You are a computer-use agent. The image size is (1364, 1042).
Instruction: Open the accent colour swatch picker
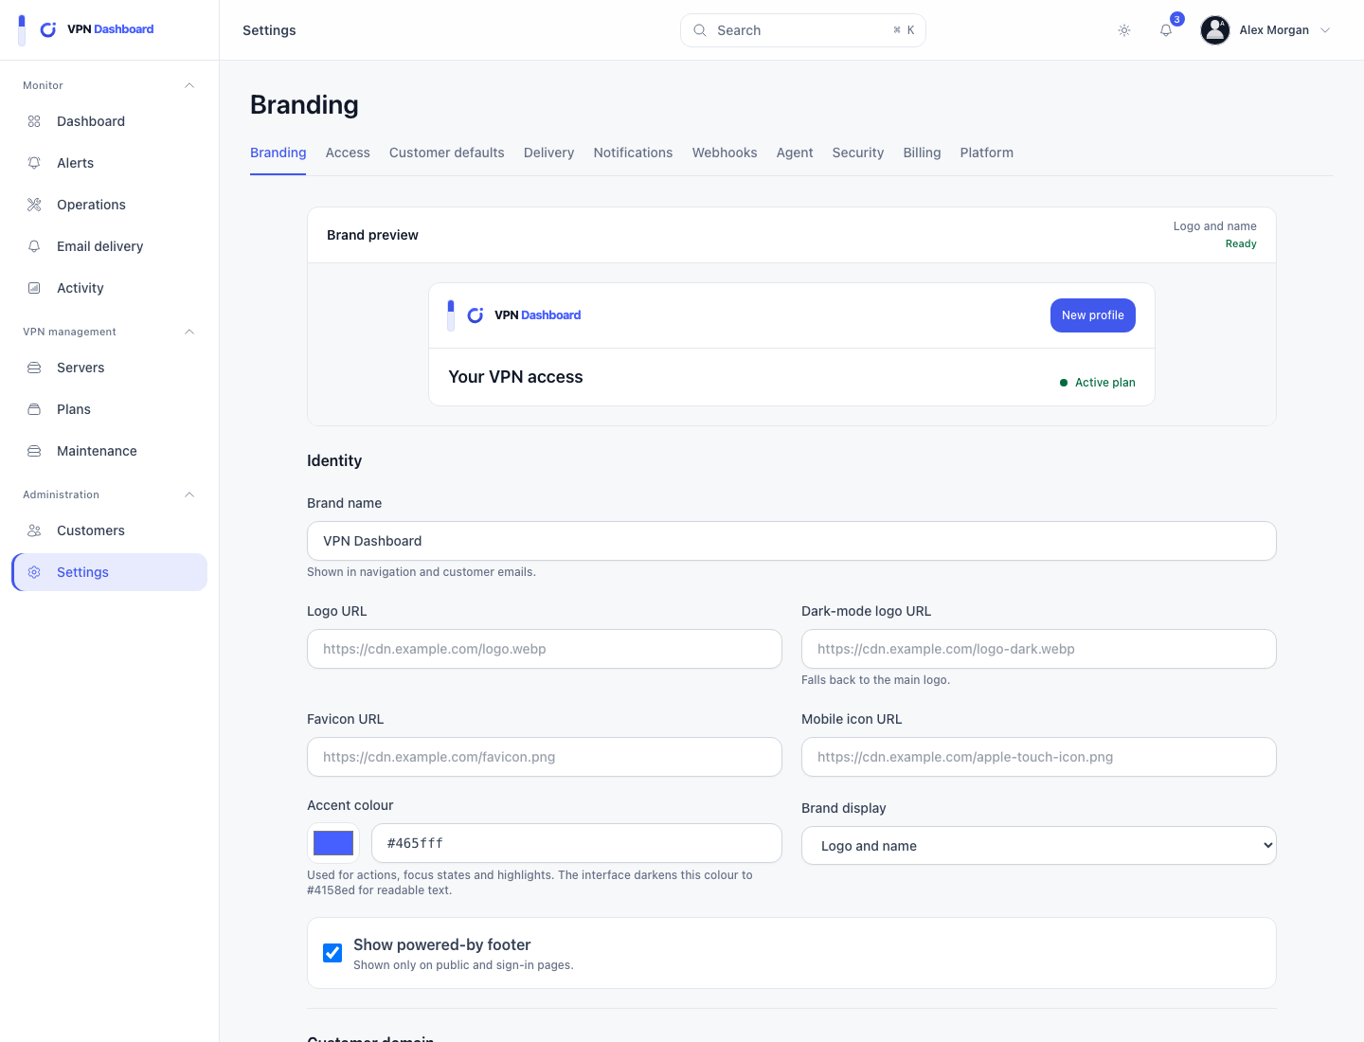(x=333, y=843)
